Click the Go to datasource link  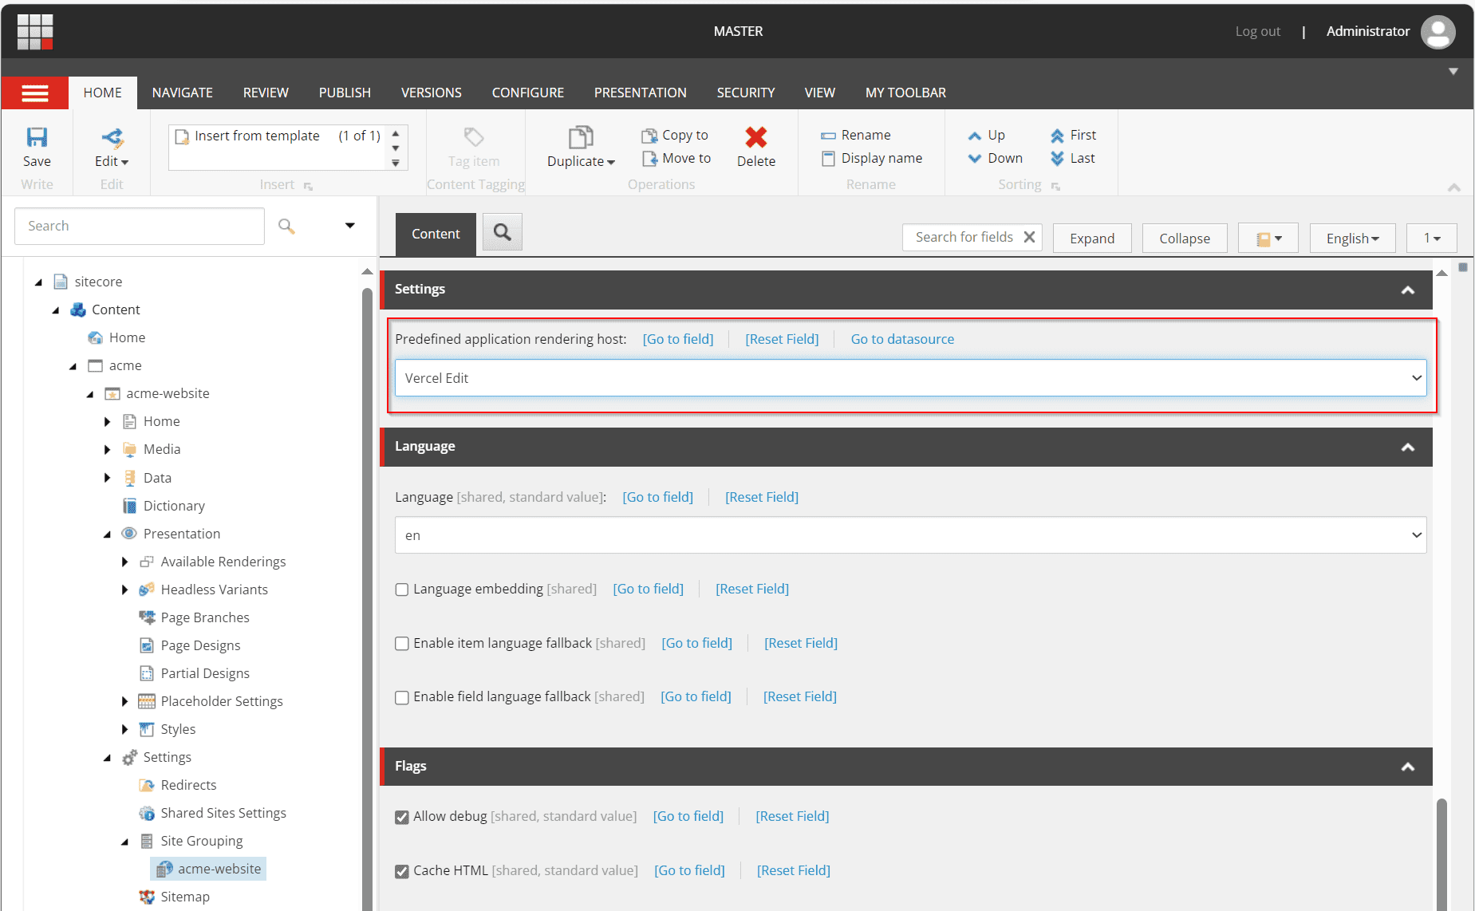coord(902,339)
